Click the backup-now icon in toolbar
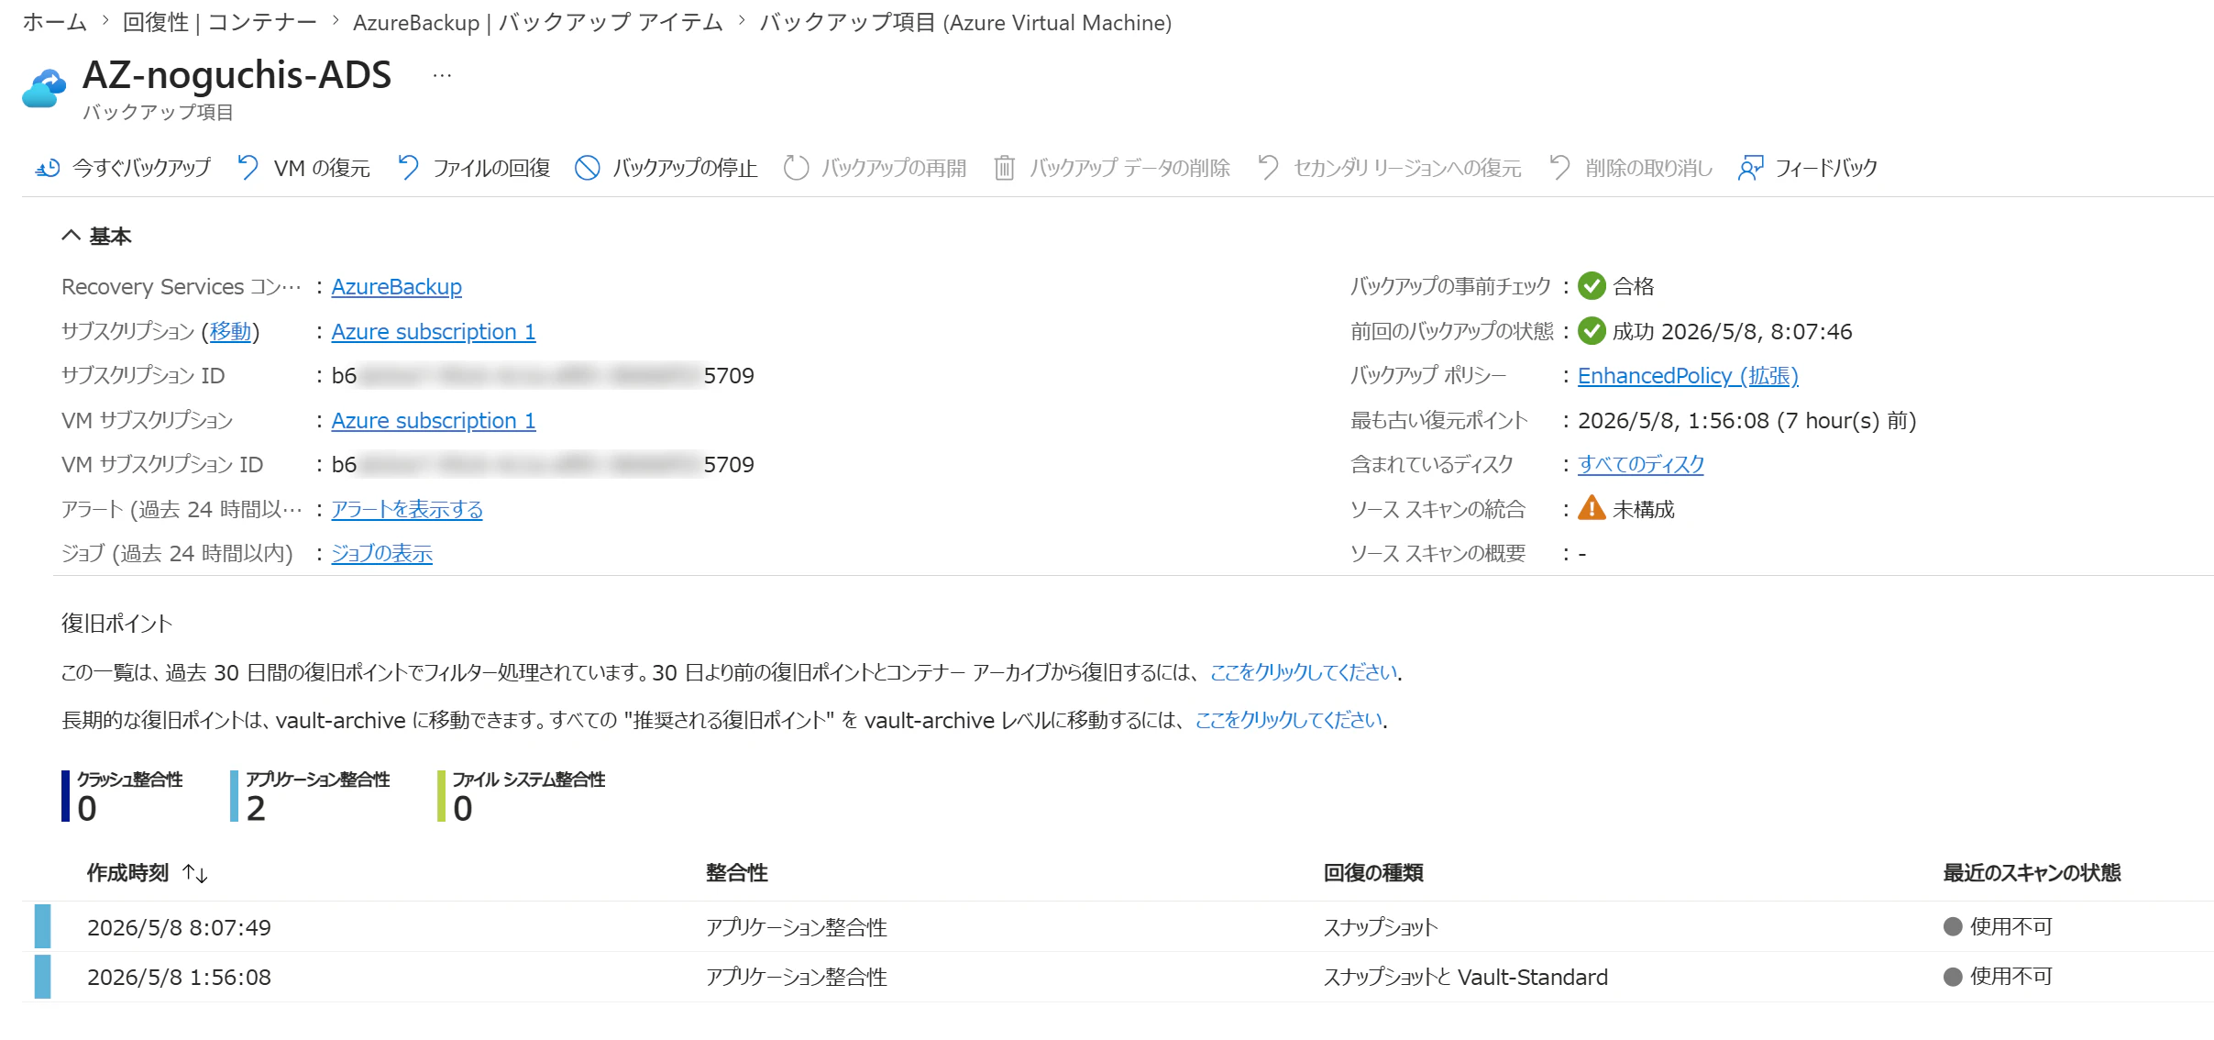 48,168
